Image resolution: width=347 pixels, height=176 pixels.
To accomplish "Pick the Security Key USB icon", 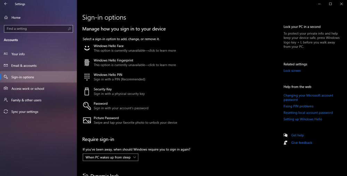I will pyautogui.click(x=87, y=91).
